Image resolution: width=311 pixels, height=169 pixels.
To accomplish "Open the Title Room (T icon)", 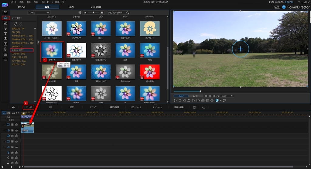I will tap(5, 33).
